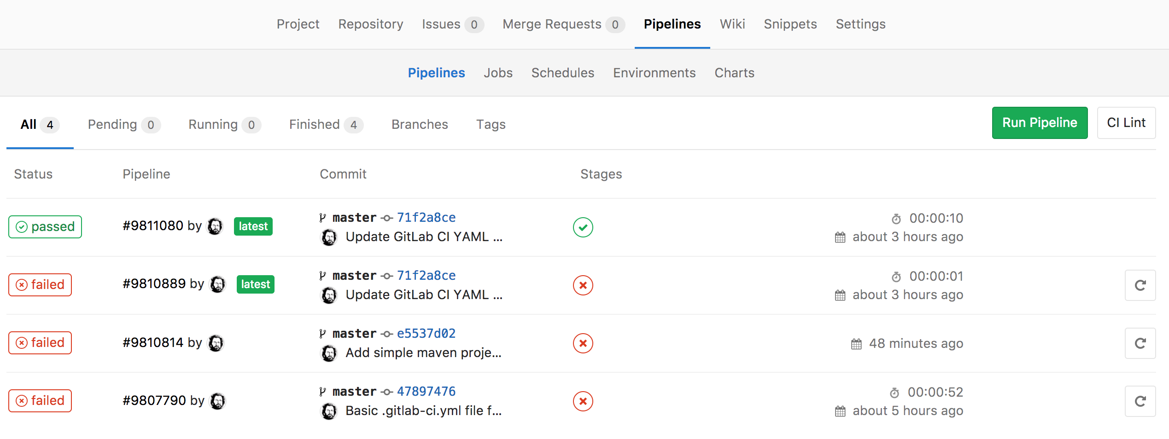
Task: Open project Settings tab
Action: click(x=860, y=24)
